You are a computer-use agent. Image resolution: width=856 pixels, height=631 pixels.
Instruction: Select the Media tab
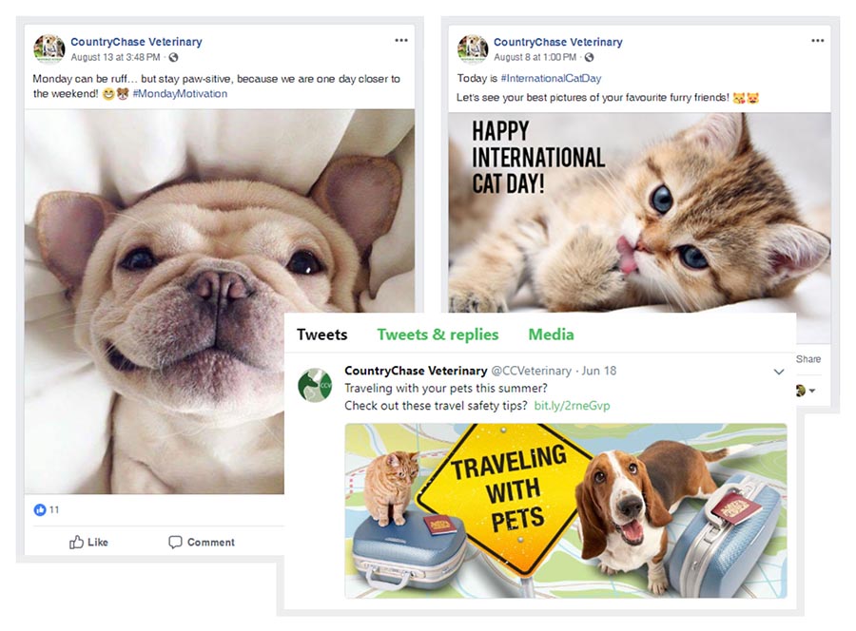(x=551, y=335)
